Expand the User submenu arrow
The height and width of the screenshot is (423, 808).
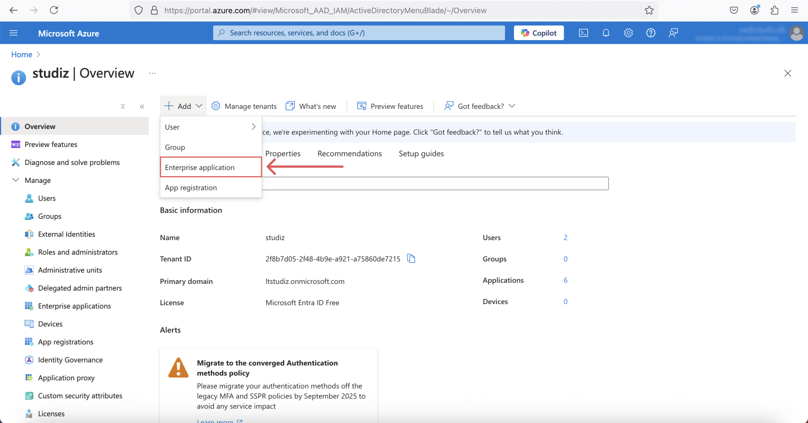point(254,127)
